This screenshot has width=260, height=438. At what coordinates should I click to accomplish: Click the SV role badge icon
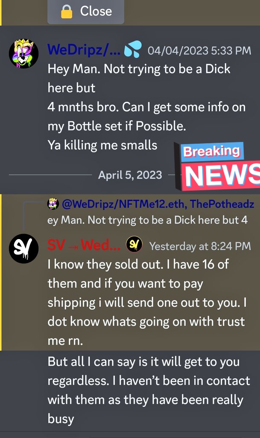(134, 245)
